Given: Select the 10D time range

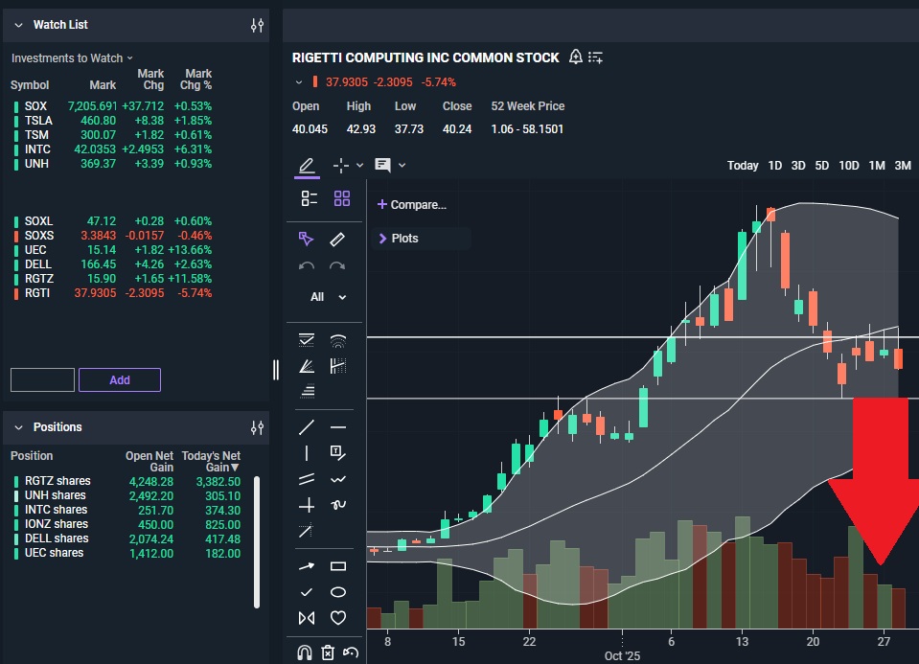Looking at the screenshot, I should click(x=849, y=166).
